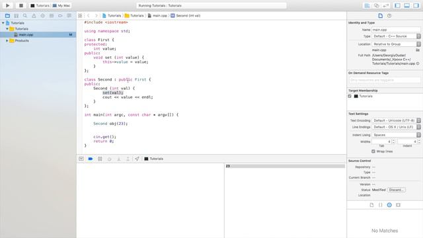423x238 pixels.
Task: Open the debug navigator
Action: click(52, 16)
